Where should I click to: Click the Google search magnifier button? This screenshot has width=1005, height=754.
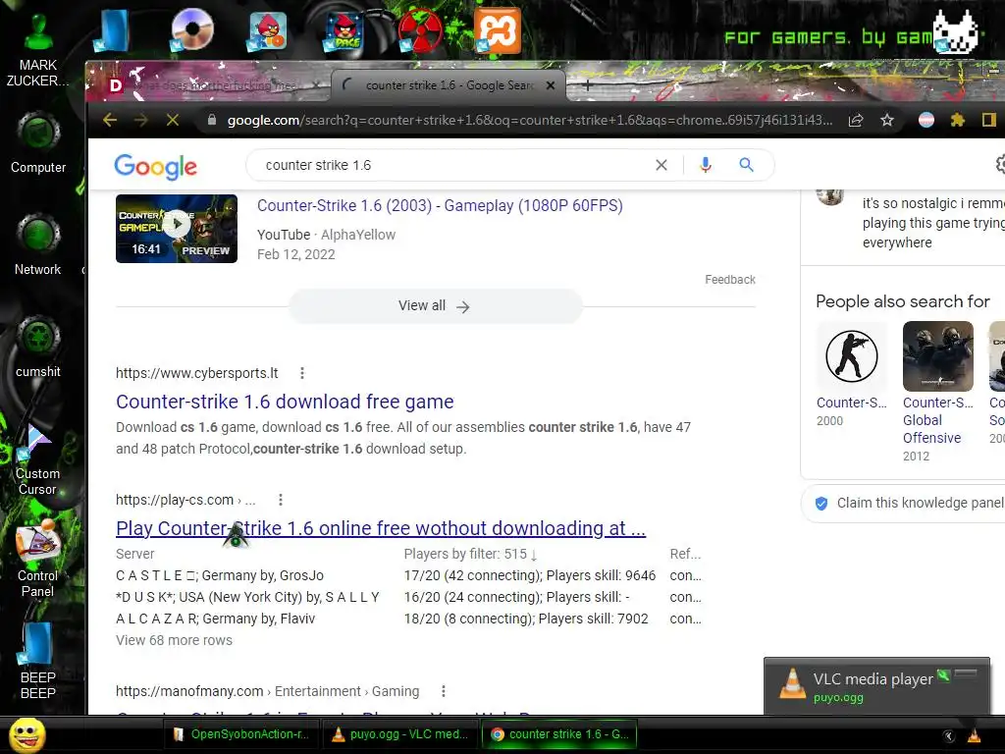click(x=746, y=165)
